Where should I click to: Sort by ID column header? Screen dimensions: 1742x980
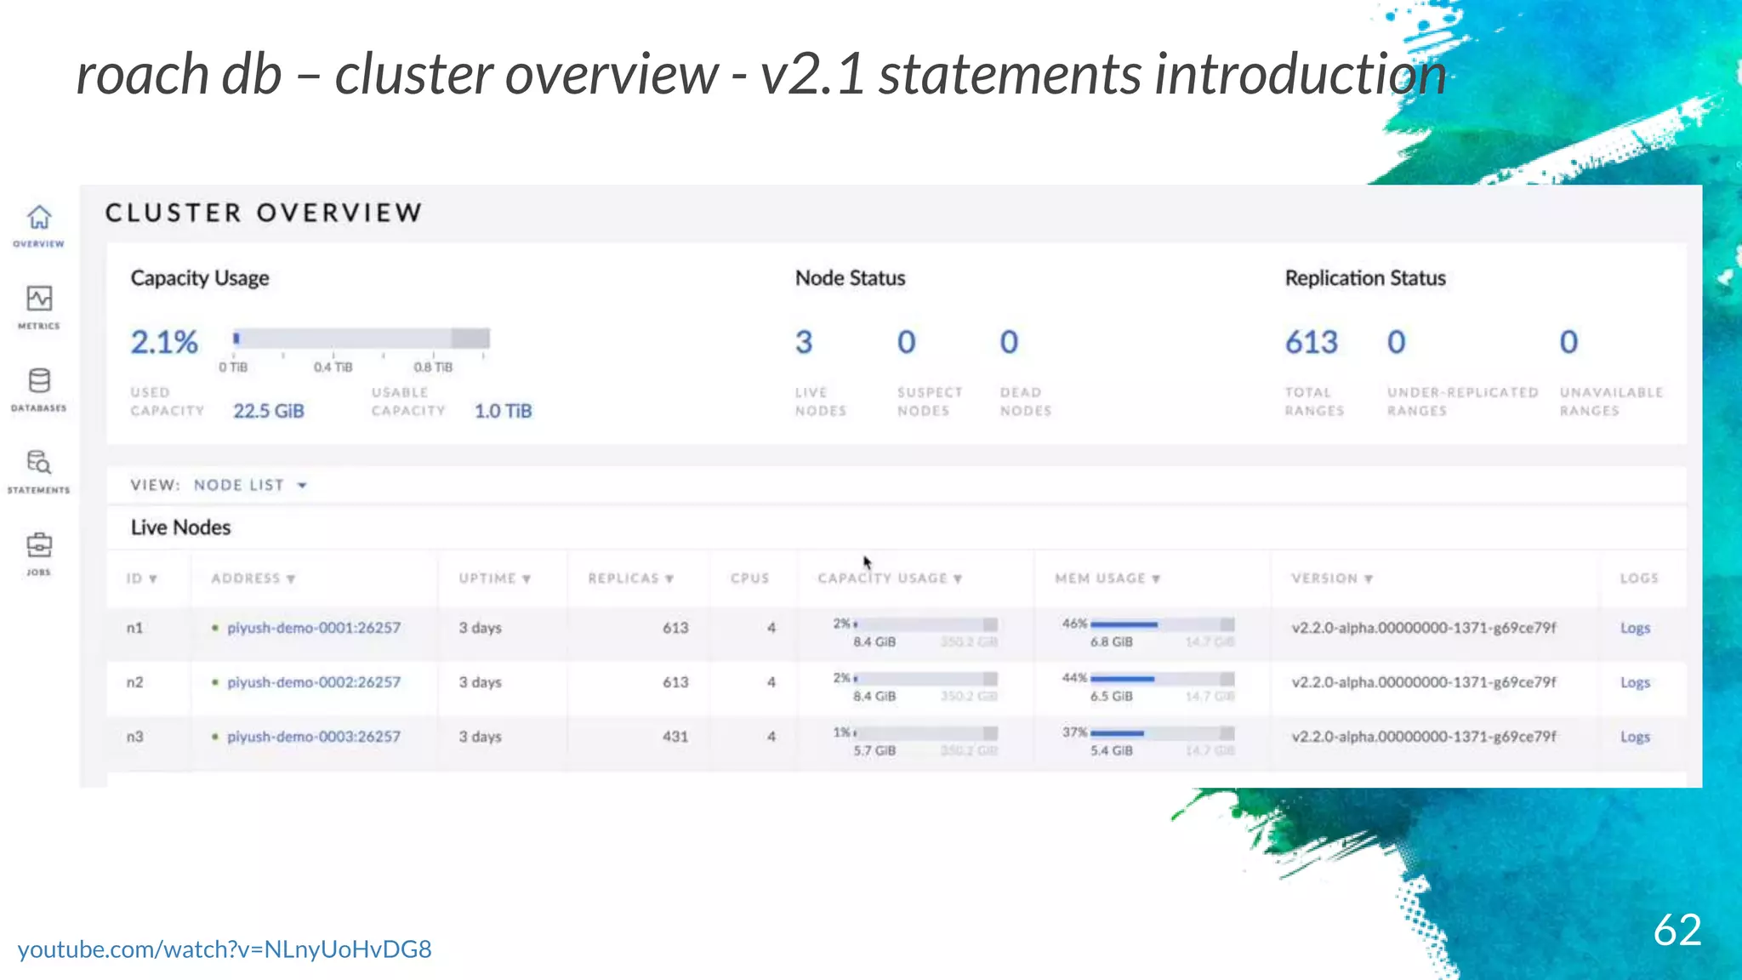(142, 578)
